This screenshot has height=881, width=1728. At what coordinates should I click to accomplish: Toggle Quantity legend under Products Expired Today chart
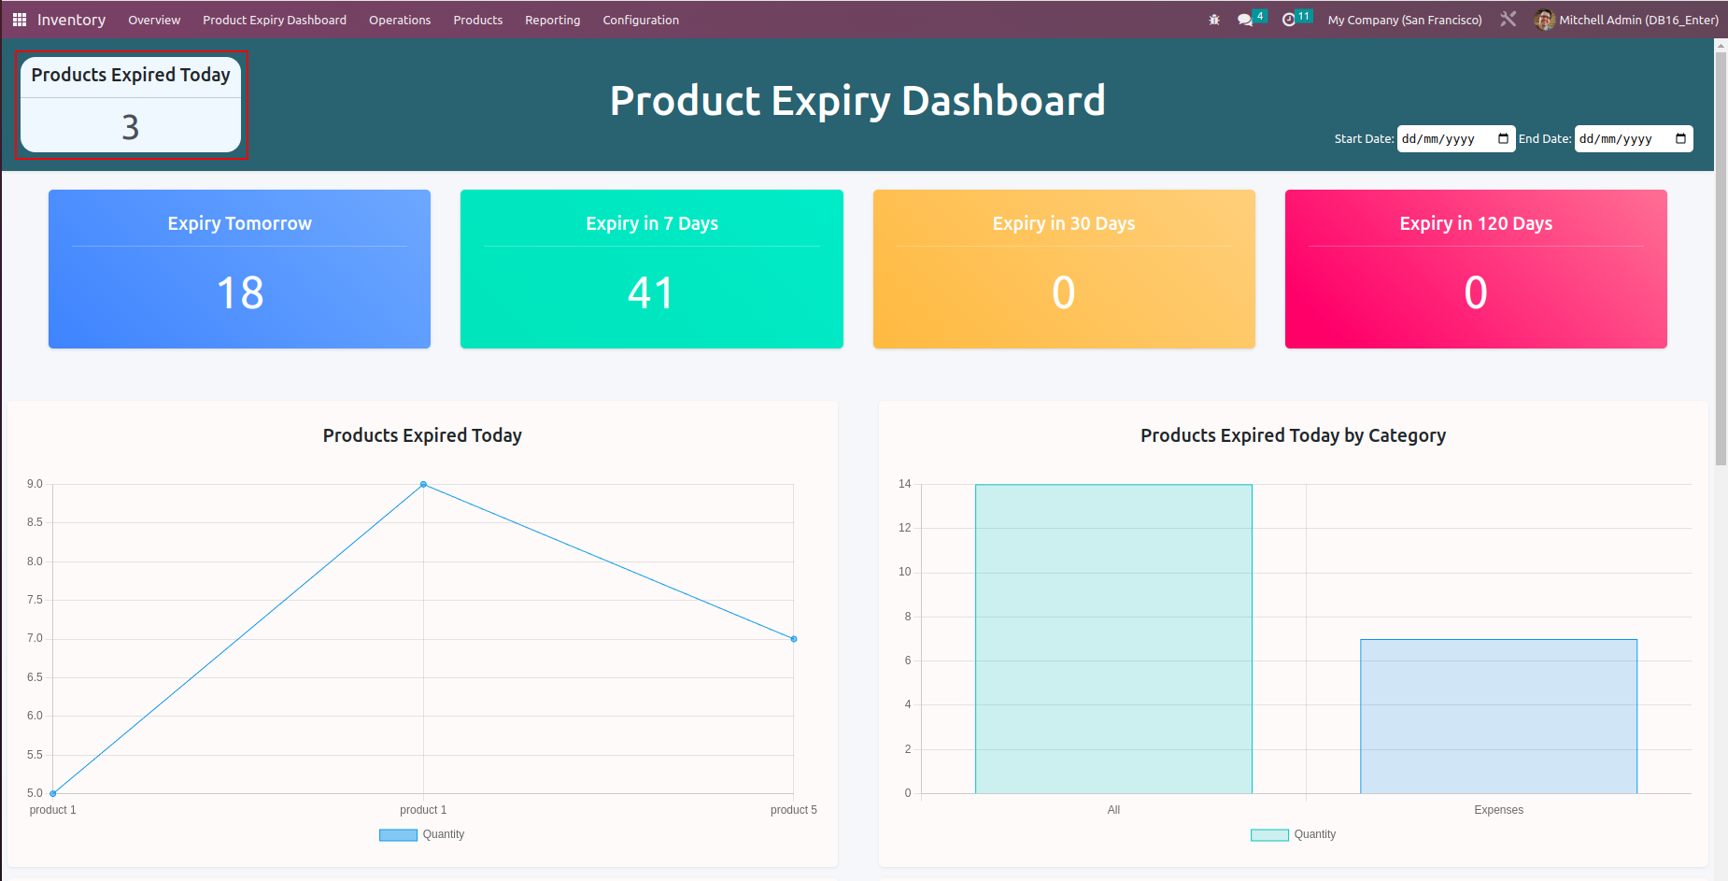coord(421,834)
